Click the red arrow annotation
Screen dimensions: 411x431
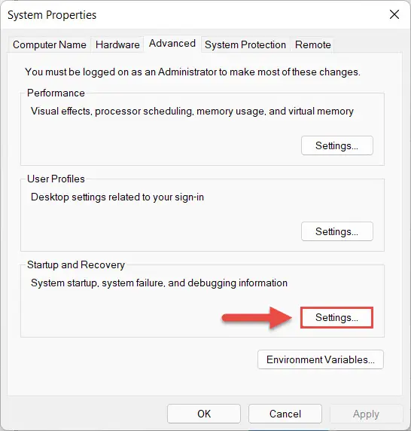pos(257,318)
